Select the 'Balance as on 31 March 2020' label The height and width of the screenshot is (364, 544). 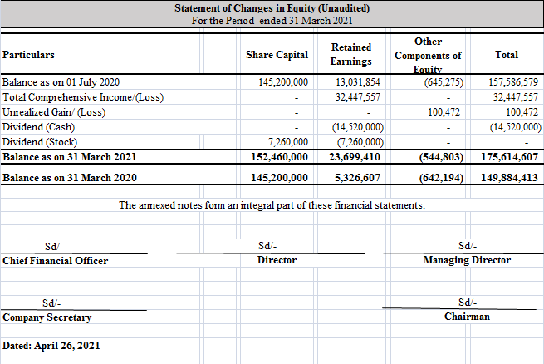(69, 178)
